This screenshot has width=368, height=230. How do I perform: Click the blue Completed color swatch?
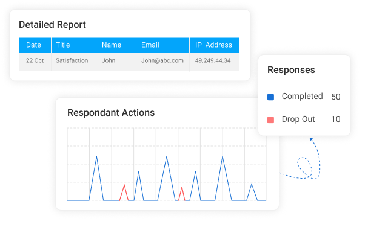[x=270, y=97]
